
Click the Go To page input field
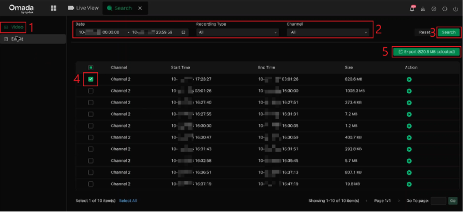[x=438, y=201]
